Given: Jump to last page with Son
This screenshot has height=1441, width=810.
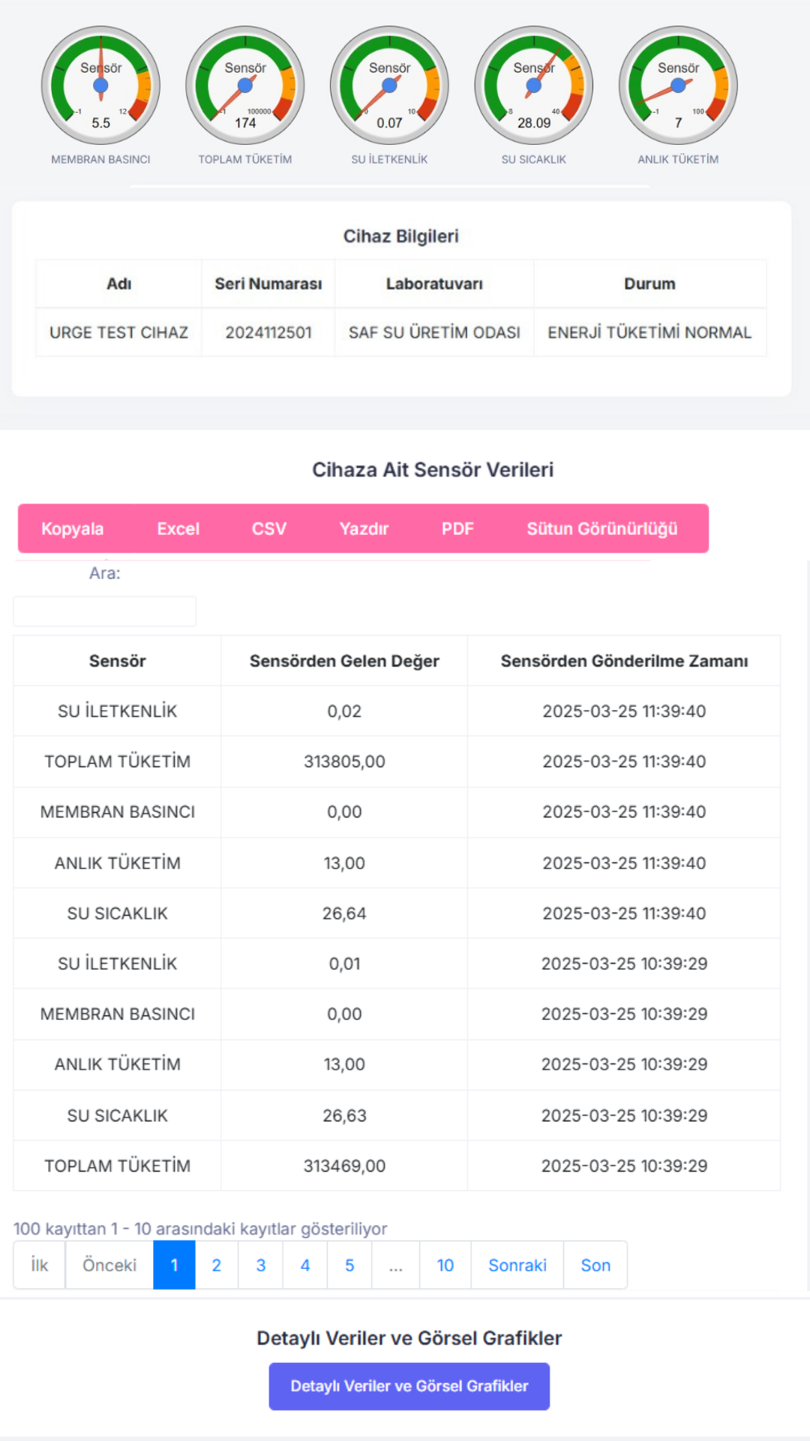Looking at the screenshot, I should tap(595, 1265).
